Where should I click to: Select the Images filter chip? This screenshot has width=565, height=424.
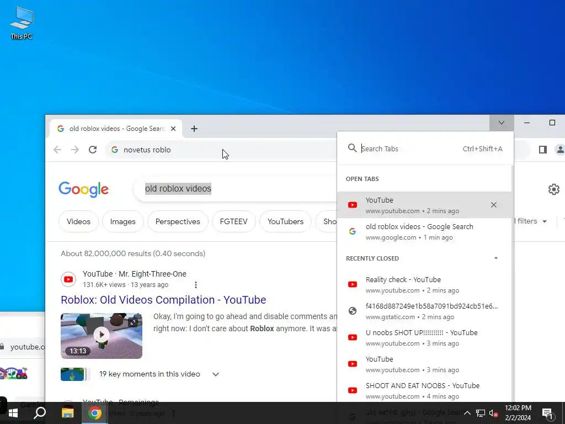pos(123,221)
